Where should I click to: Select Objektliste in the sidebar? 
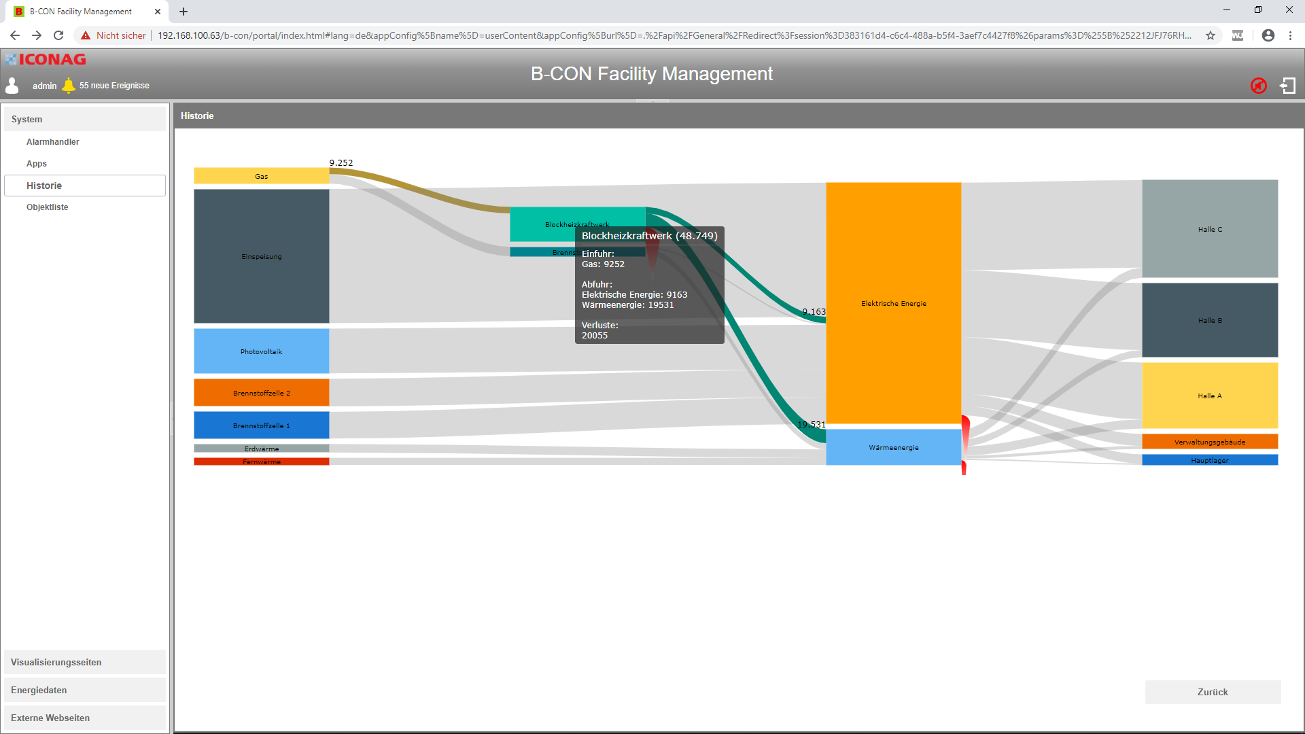(x=48, y=207)
